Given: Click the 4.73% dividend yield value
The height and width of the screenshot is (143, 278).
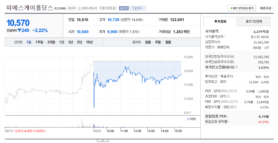Looking at the screenshot, I should pos(264,107).
